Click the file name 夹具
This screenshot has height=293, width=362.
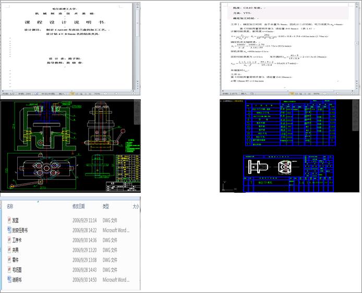(x=16, y=250)
